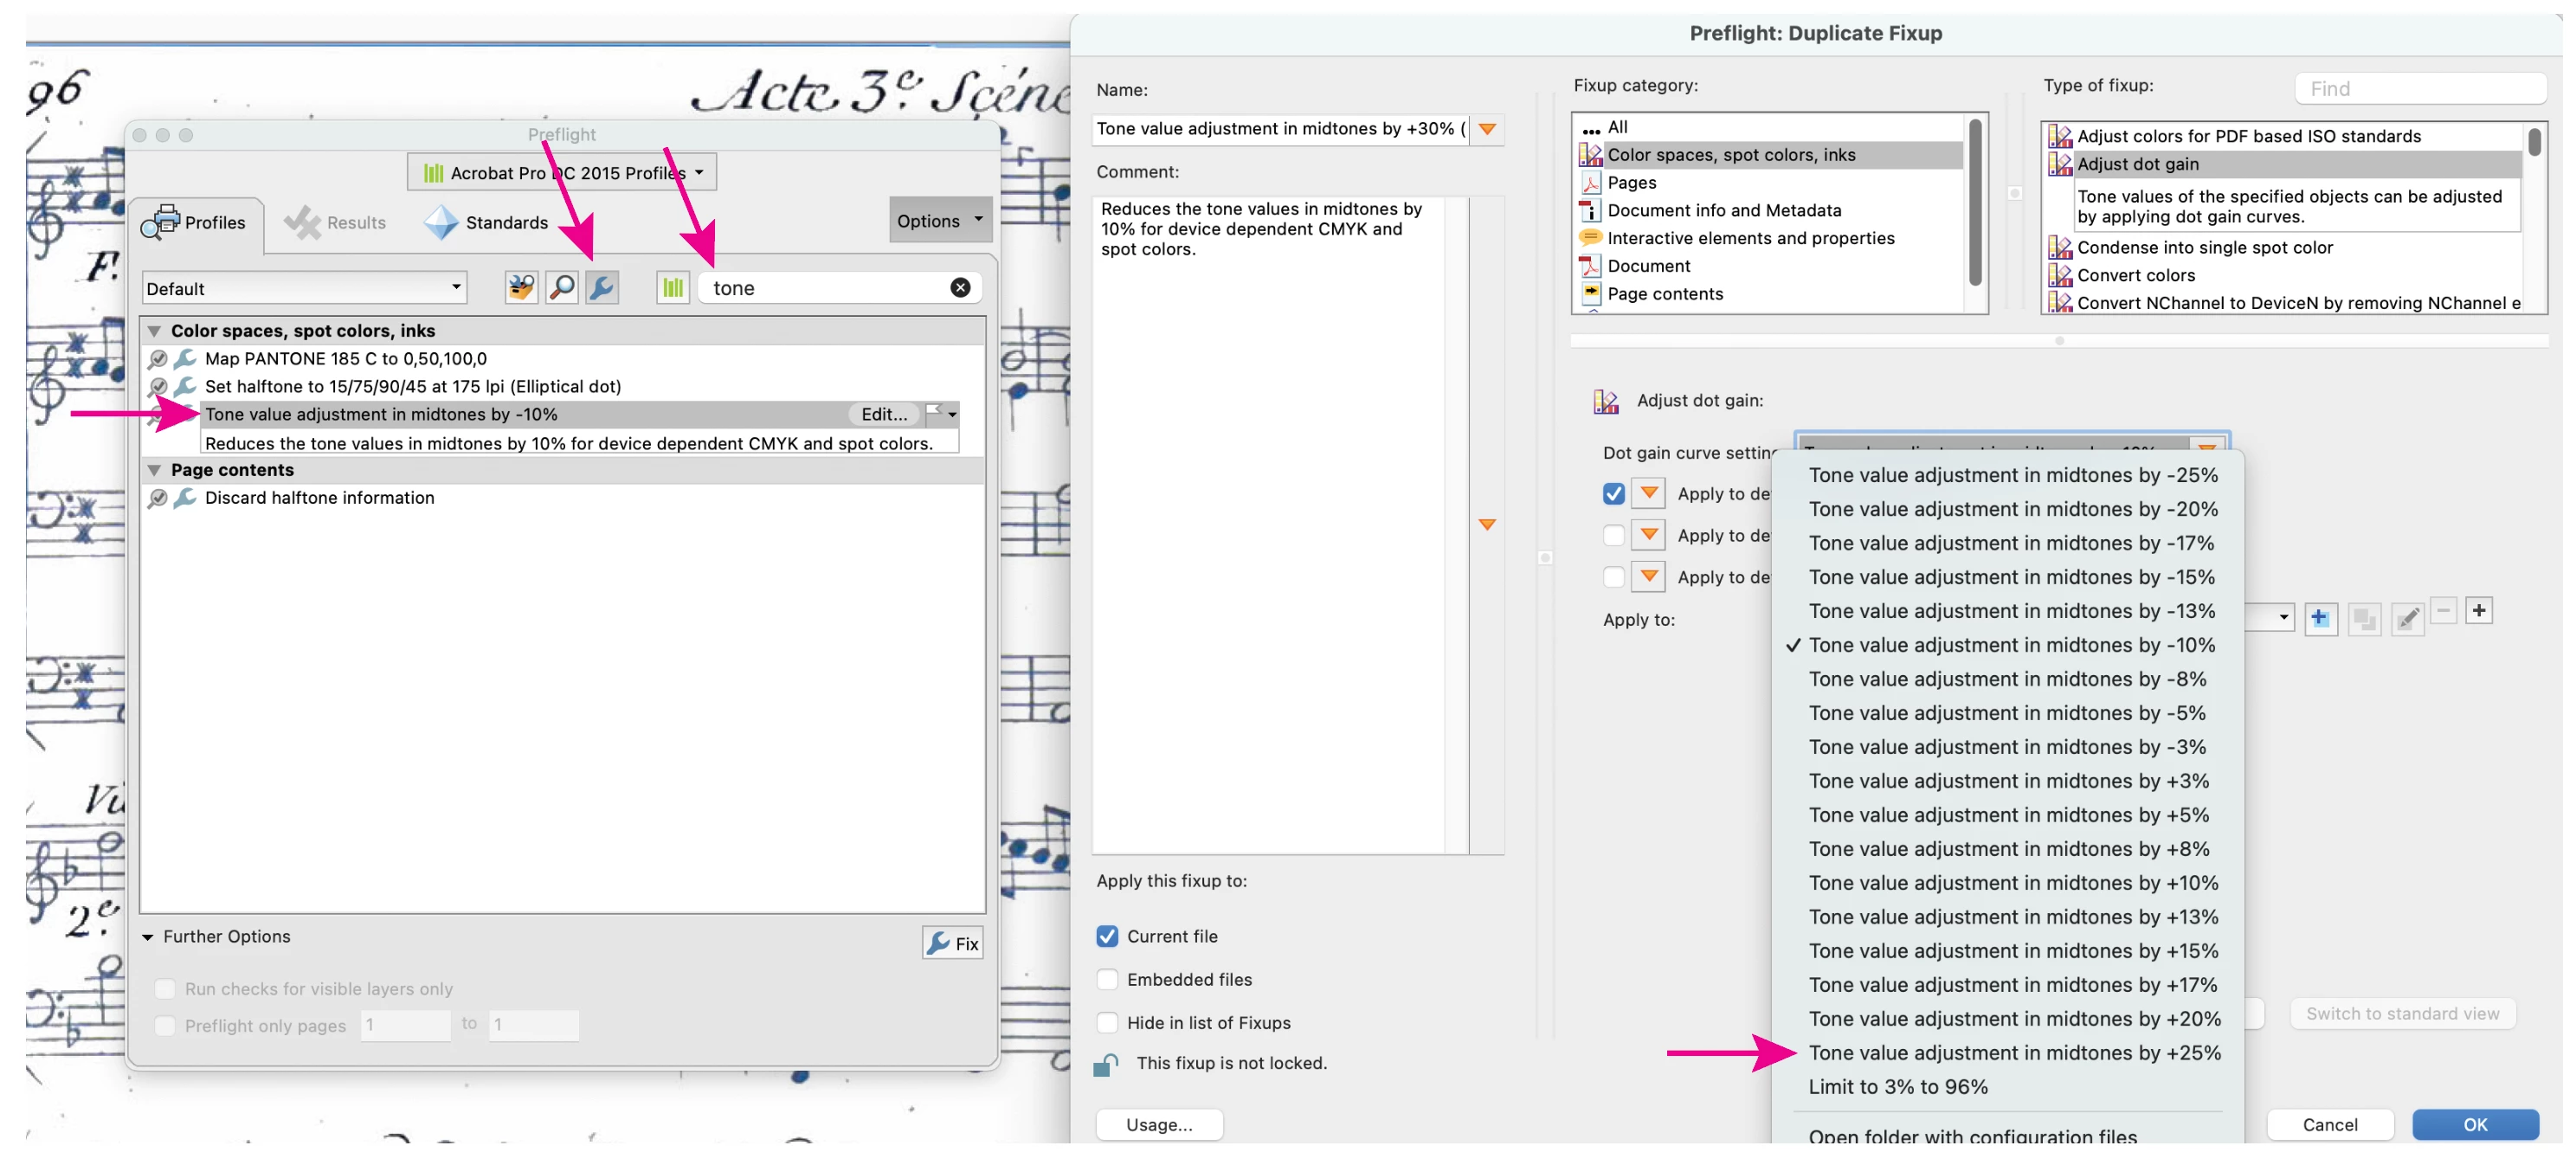Click the OK button
This screenshot has width=2576, height=1165.
[2473, 1125]
